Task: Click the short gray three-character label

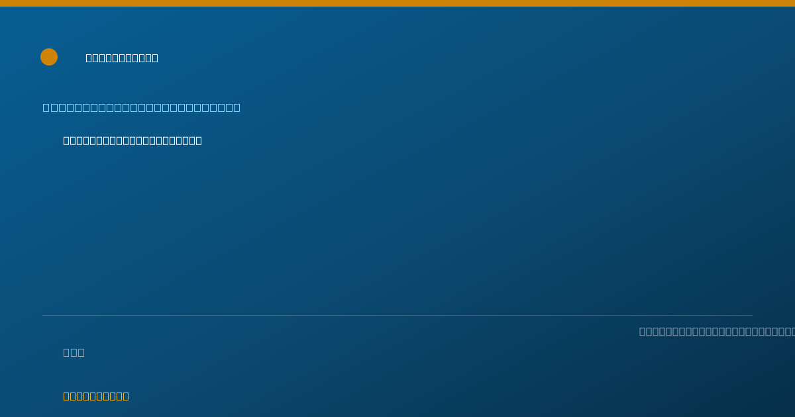Action: (74, 352)
